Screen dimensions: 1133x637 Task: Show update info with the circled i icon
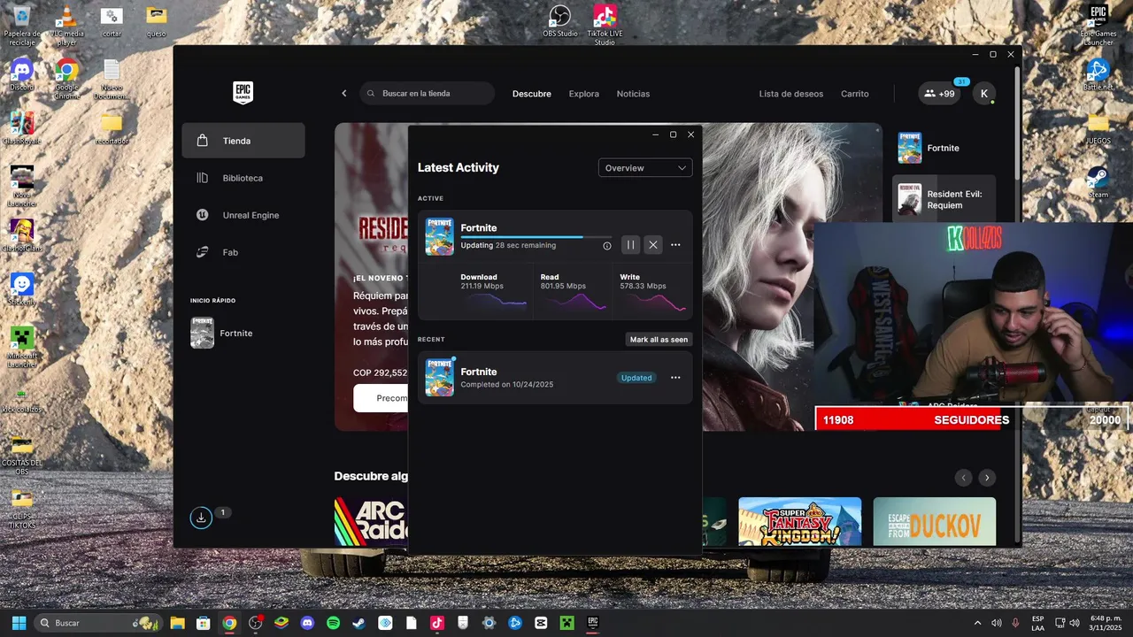coord(607,246)
